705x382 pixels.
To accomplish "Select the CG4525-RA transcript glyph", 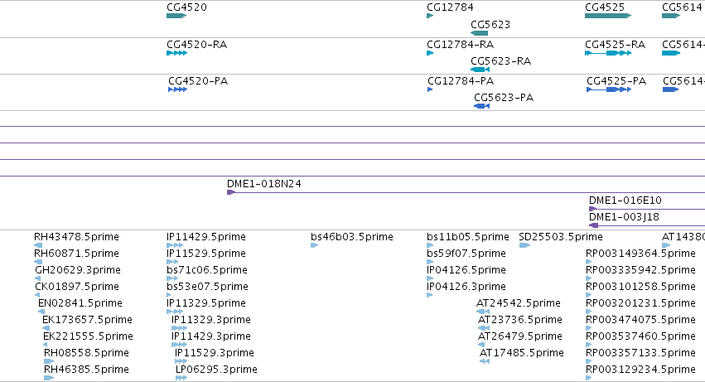I will pos(608,53).
